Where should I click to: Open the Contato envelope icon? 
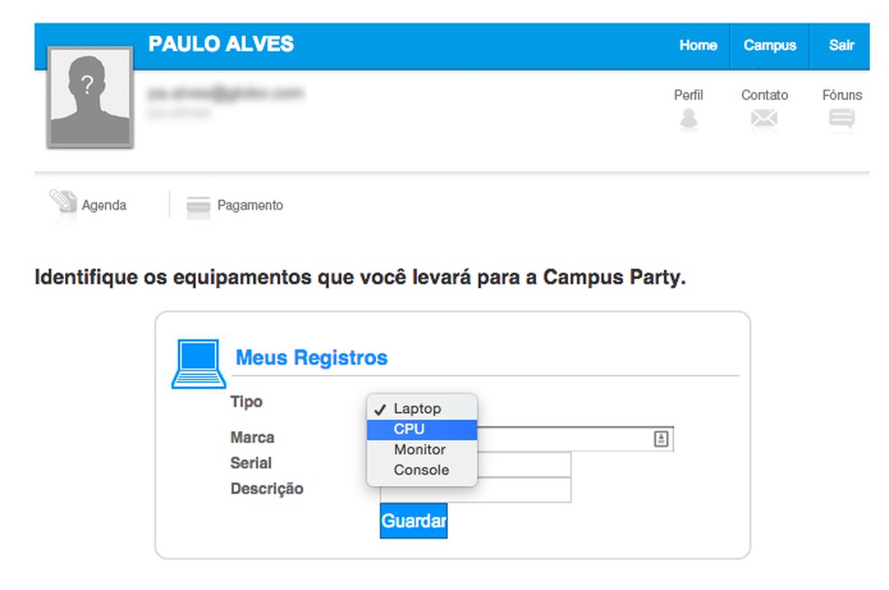click(764, 118)
